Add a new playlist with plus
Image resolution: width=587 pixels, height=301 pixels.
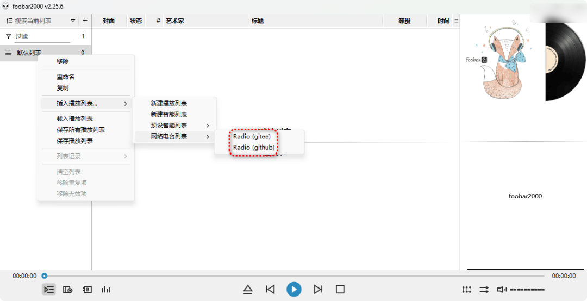point(85,21)
